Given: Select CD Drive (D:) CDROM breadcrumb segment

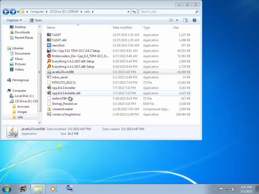Looking at the screenshot, I should (64, 12).
